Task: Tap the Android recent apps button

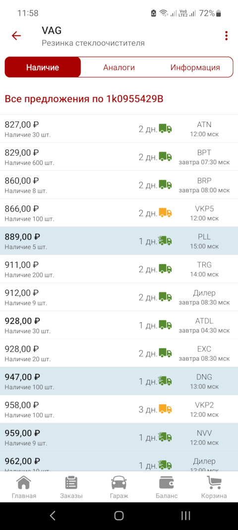Action: coord(185,516)
